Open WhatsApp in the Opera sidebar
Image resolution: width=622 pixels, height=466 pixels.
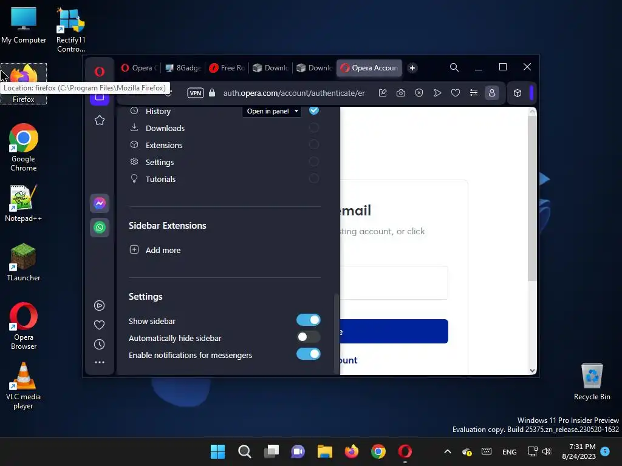point(100,228)
